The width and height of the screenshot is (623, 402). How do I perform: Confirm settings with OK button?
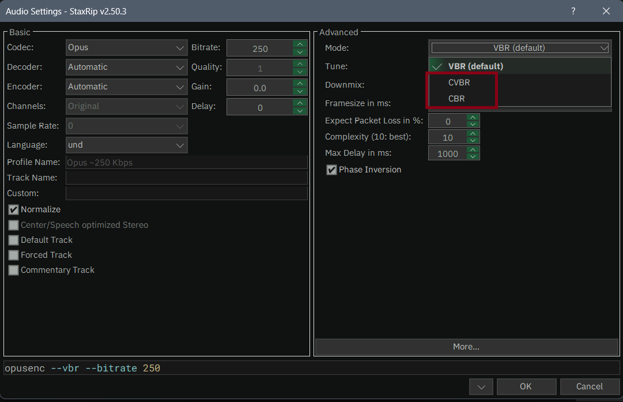pos(526,386)
